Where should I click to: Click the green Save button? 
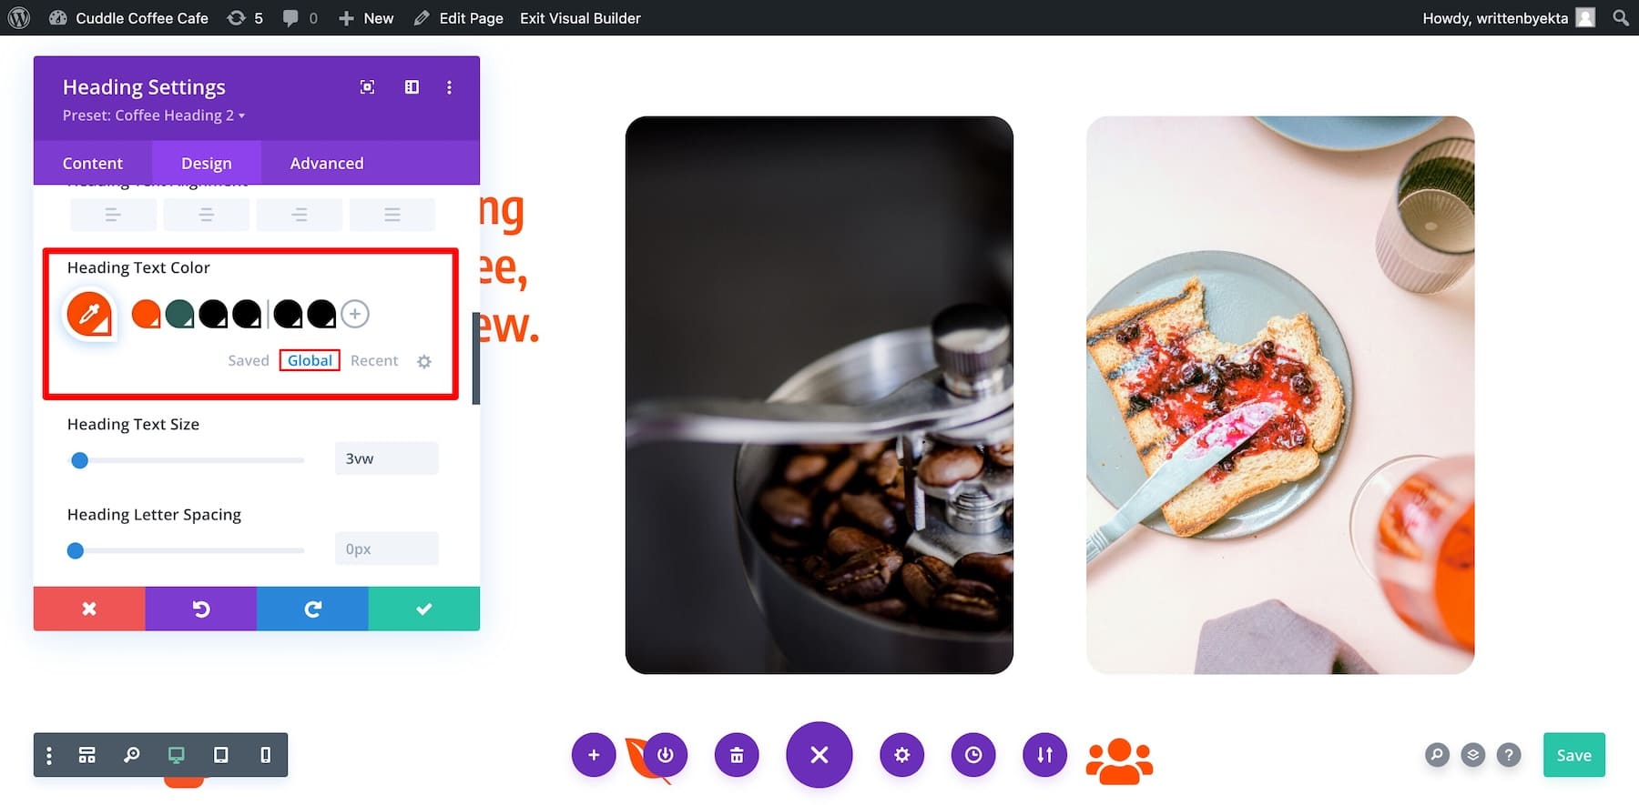1573,755
